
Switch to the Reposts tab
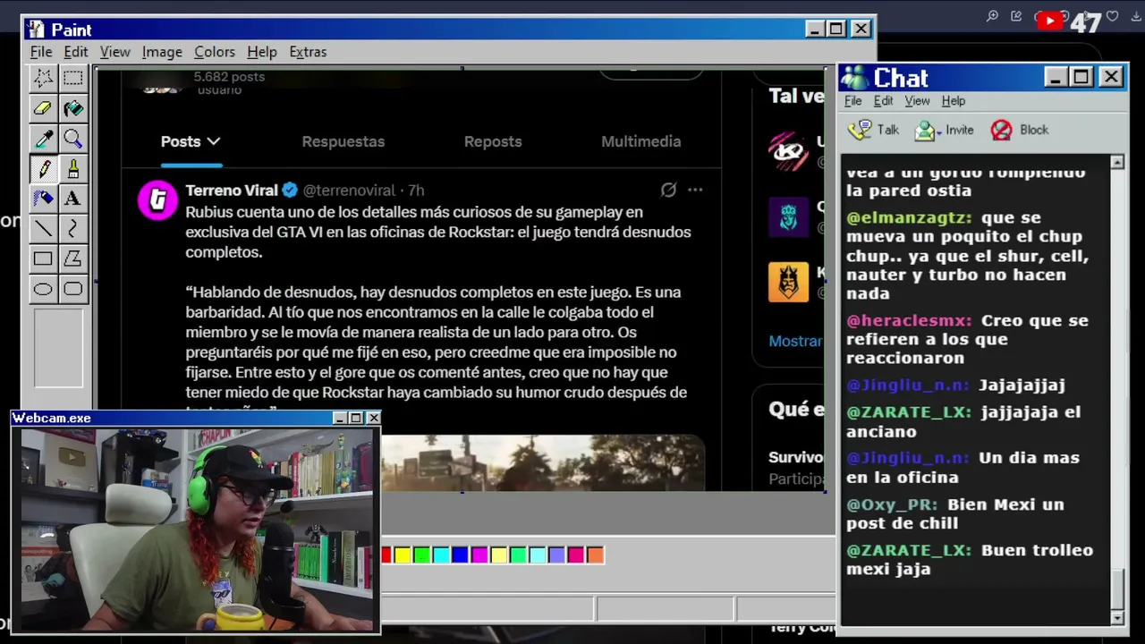coord(493,141)
